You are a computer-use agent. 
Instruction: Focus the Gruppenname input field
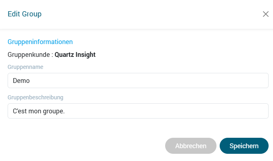138,80
